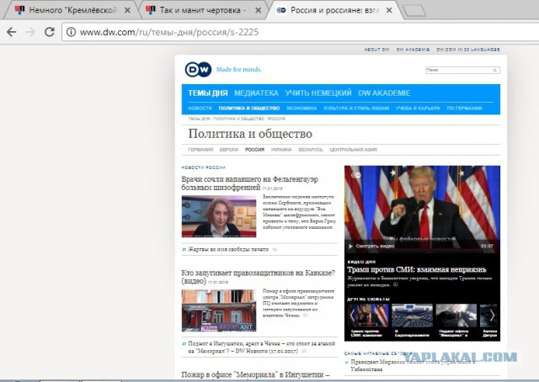Click the browser Forward arrow
The width and height of the screenshot is (539, 382).
[x=30, y=32]
